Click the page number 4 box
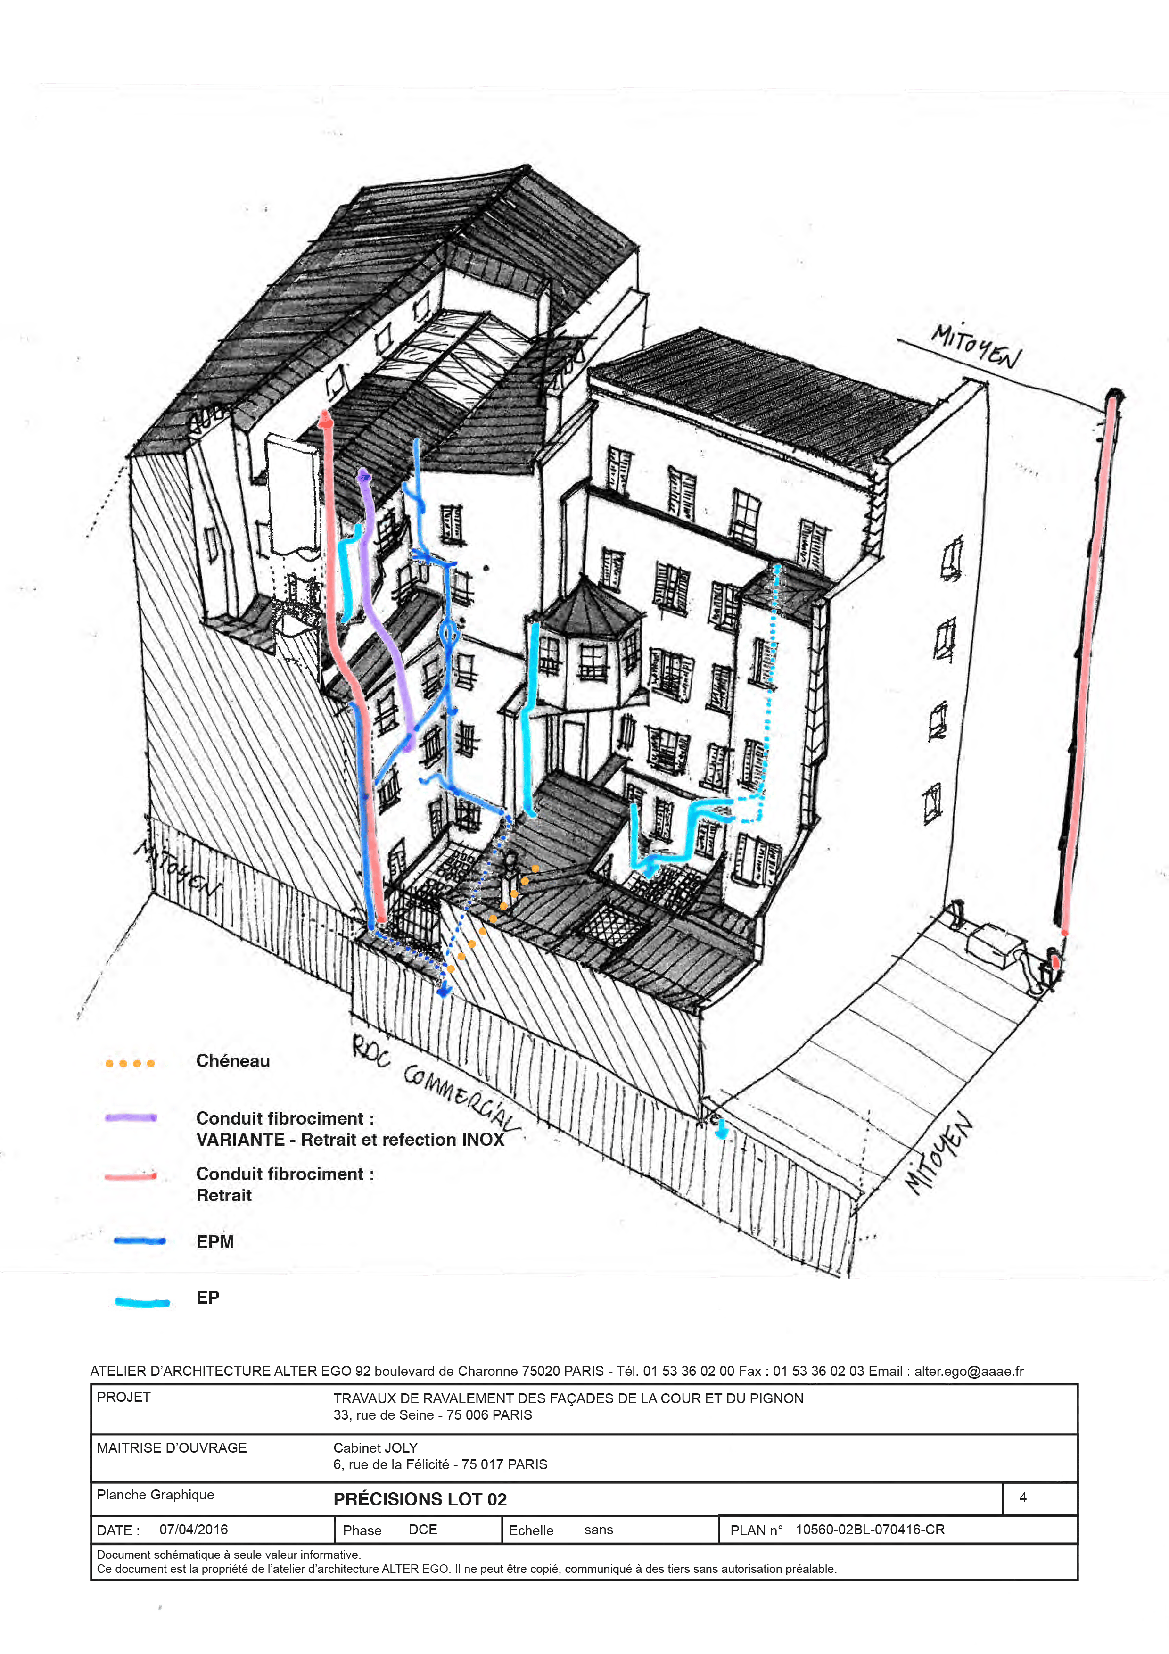The height and width of the screenshot is (1654, 1169). [1023, 1497]
